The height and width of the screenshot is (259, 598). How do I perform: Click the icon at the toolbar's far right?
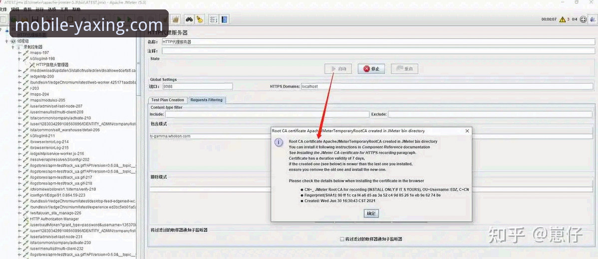point(593,19)
